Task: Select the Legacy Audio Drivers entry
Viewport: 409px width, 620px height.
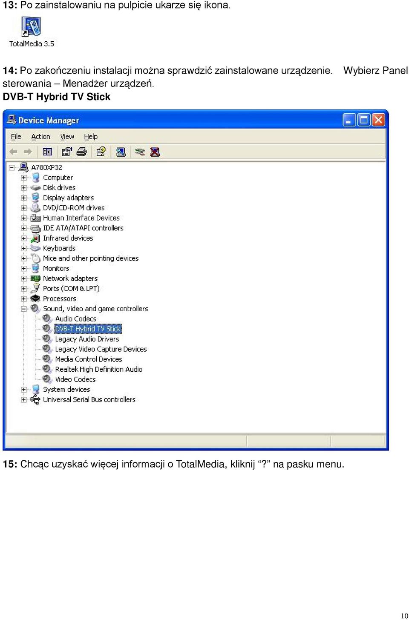Action: [x=87, y=339]
